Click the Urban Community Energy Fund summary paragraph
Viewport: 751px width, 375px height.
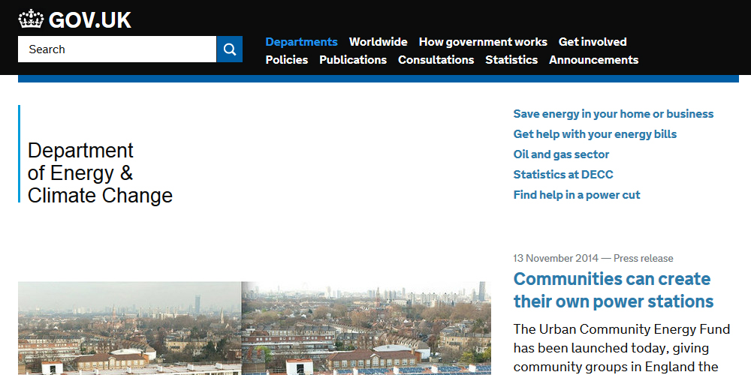622,348
